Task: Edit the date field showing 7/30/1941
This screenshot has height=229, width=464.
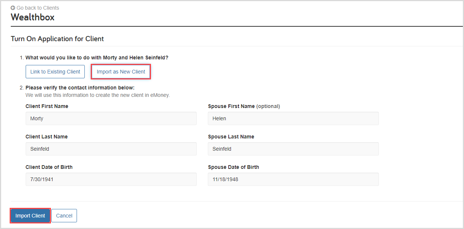Action: coord(111,179)
